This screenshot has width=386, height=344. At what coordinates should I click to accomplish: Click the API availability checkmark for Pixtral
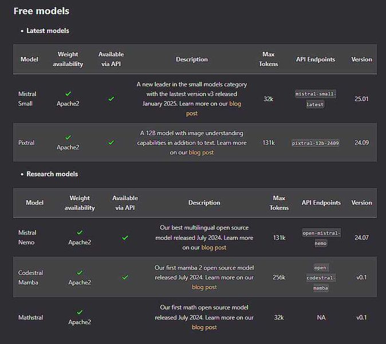[x=111, y=142]
